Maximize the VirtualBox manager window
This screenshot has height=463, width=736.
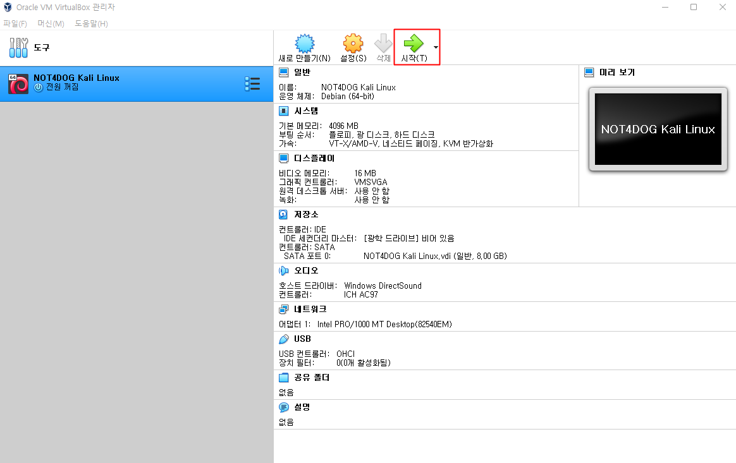click(693, 7)
